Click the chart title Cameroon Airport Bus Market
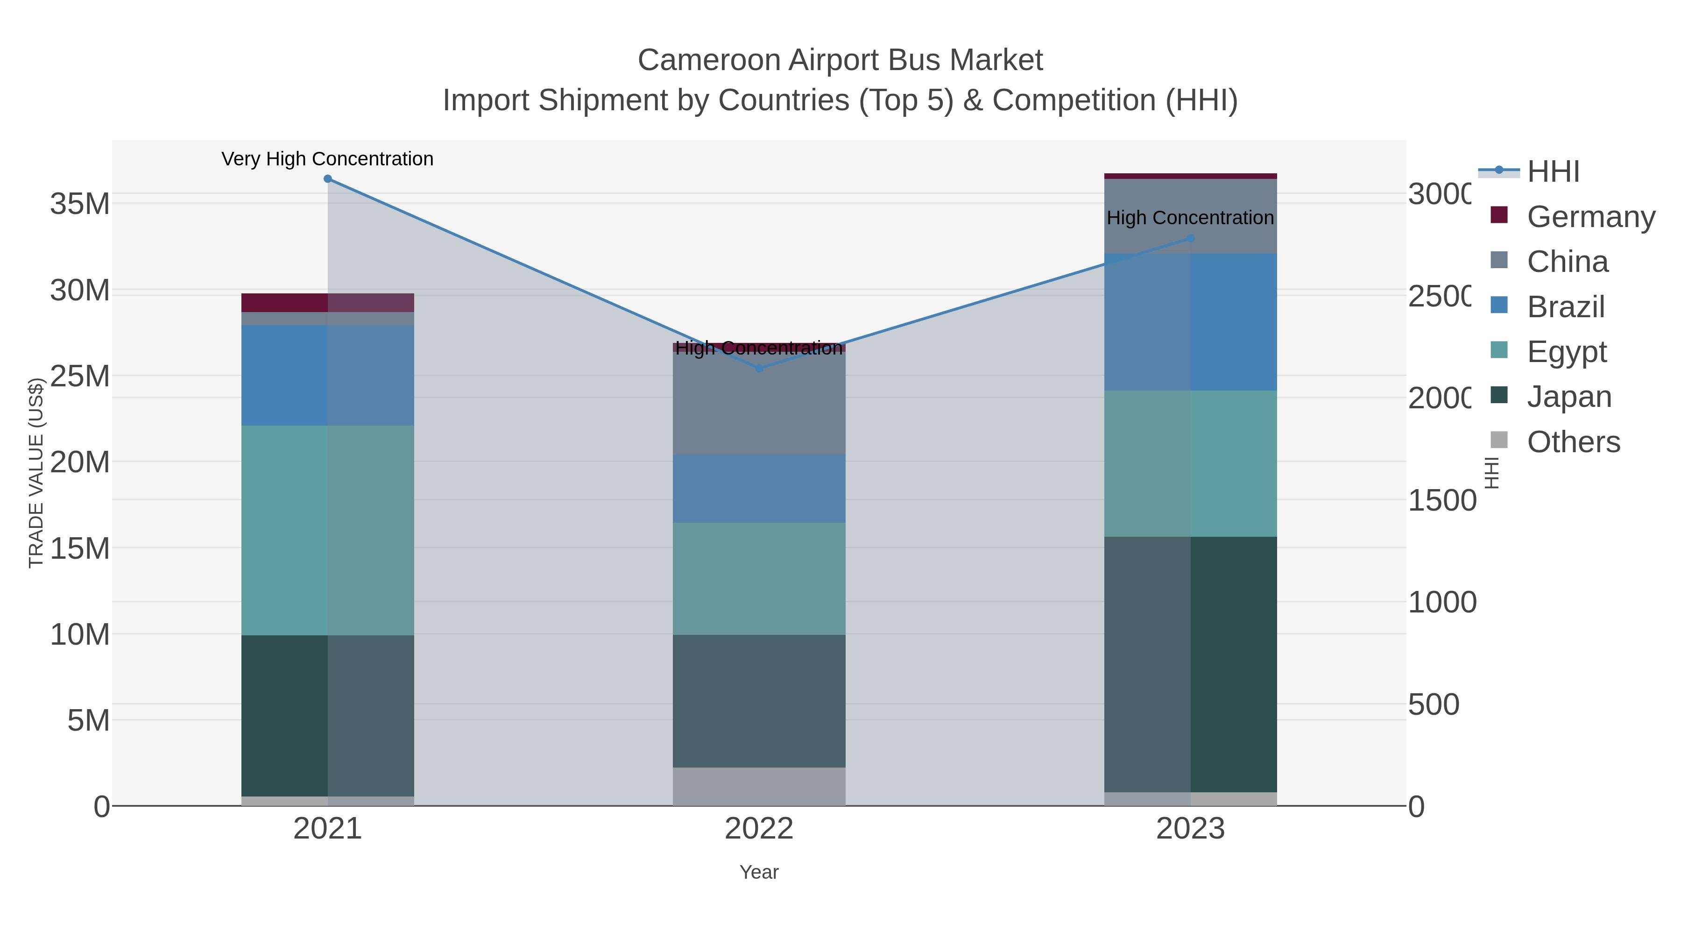1681x946 pixels. pyautogui.click(x=840, y=60)
